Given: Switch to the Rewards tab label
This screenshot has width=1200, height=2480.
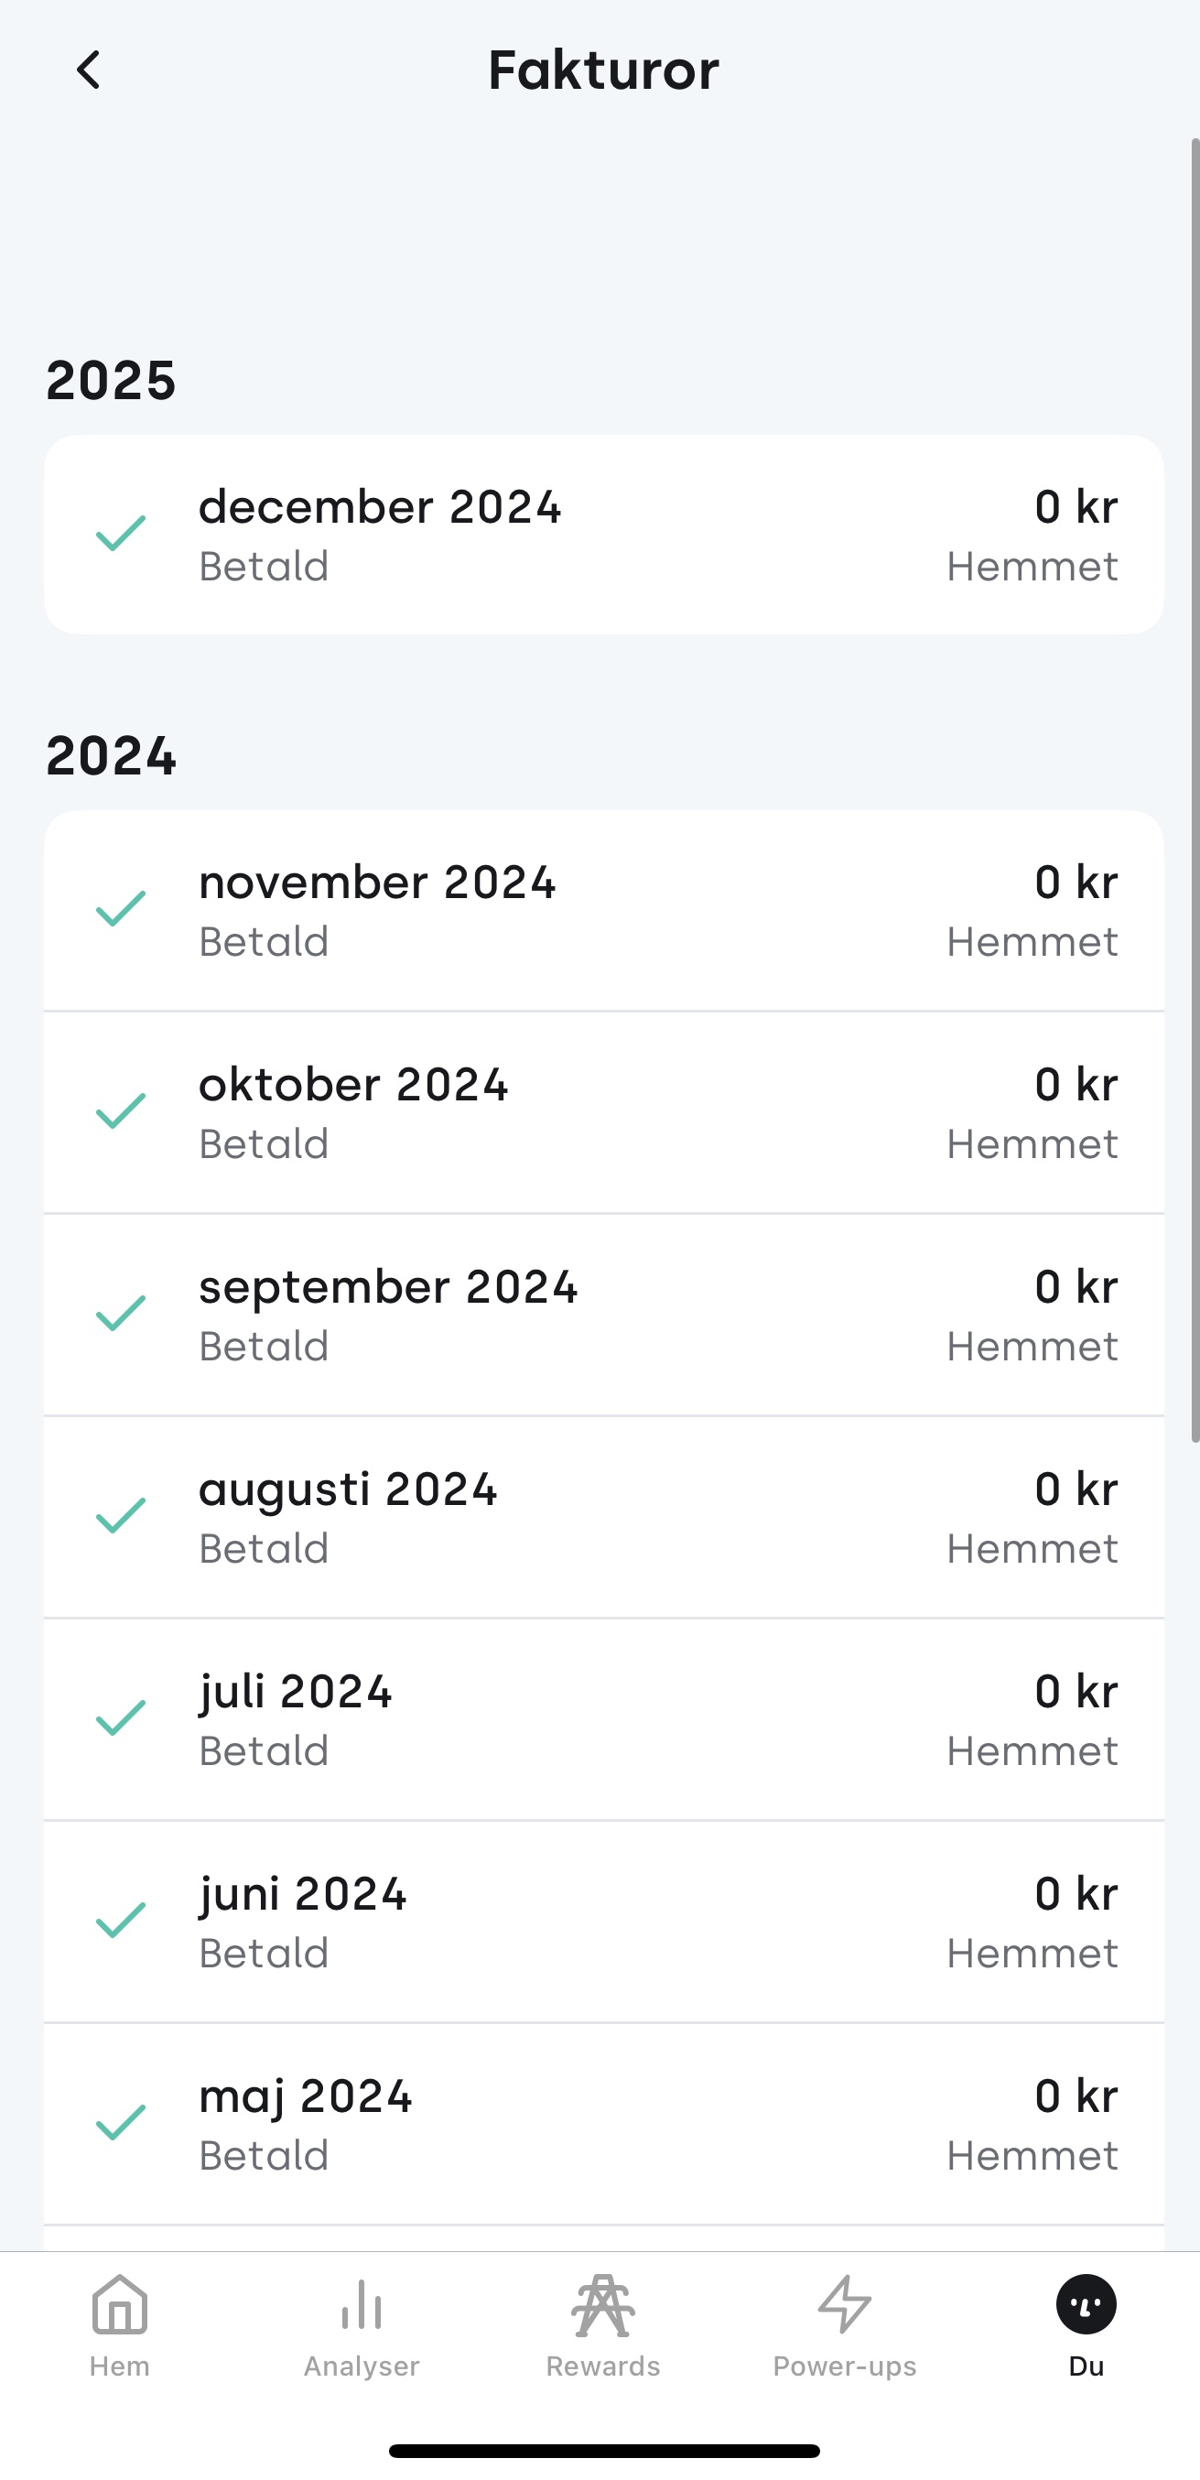Looking at the screenshot, I should pos(603,2366).
